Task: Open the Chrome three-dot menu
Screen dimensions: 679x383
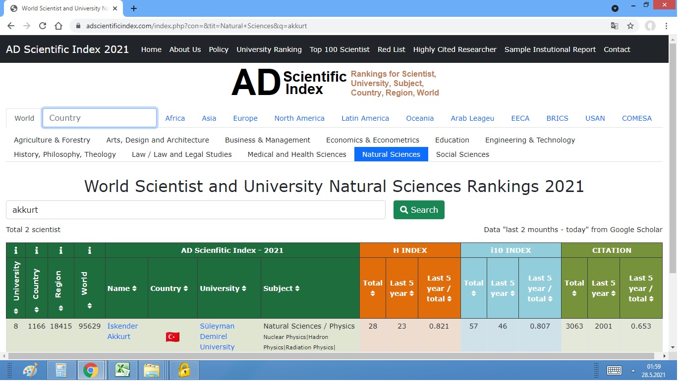Action: (667, 26)
